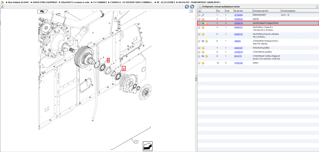Click blue replacement arrow for ШАРИКОВЫЙ ПОДШИПНИК
Image resolution: width=319 pixels, height=152 pixels.
[203, 23]
